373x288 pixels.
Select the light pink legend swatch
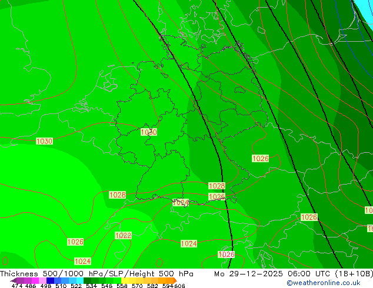click(42, 280)
